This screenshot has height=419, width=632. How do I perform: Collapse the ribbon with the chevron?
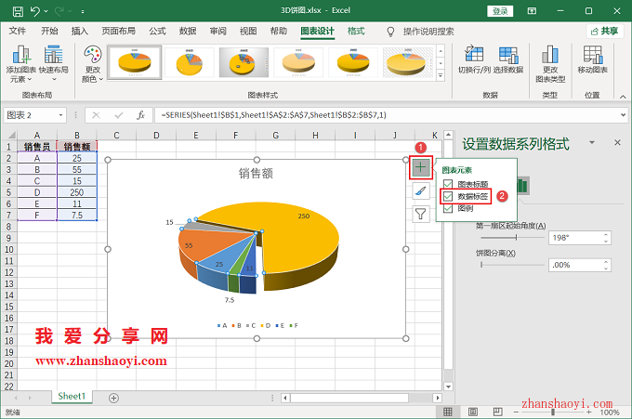tap(623, 97)
